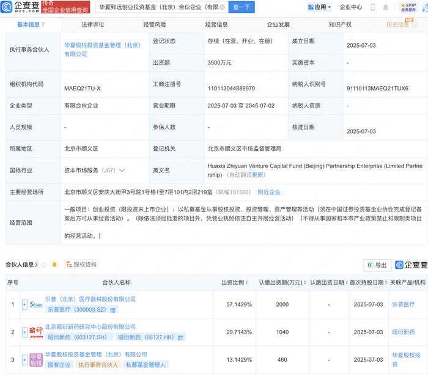Open 北京昭衍新药研究中心股份有限公司 link
The height and width of the screenshot is (374, 428).
tap(90, 327)
